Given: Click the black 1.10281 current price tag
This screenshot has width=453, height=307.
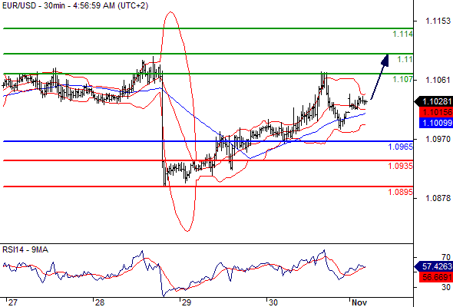Looking at the screenshot, I should [x=434, y=101].
